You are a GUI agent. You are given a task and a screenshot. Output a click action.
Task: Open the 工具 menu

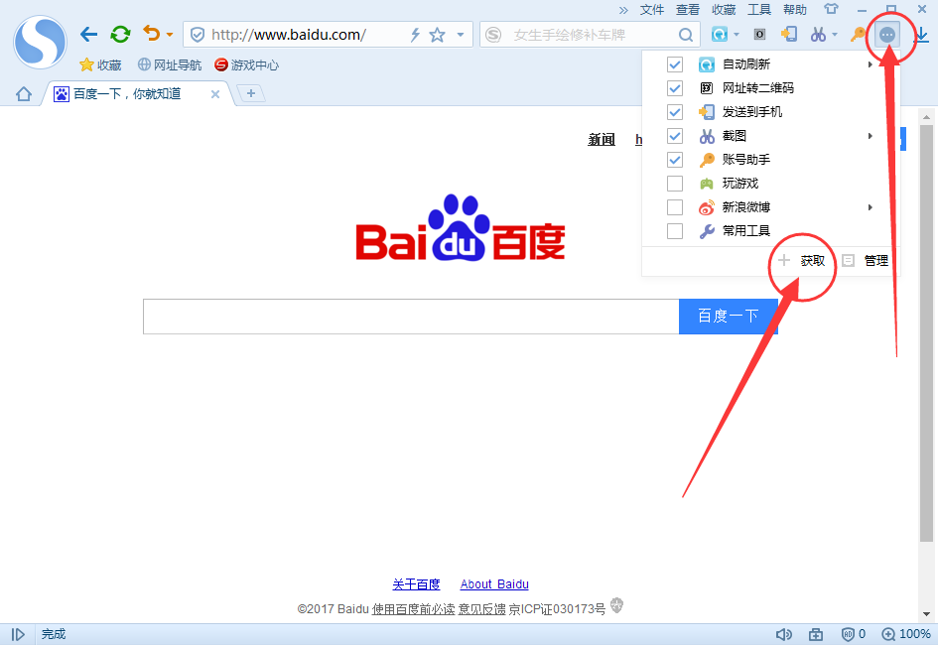(x=759, y=10)
